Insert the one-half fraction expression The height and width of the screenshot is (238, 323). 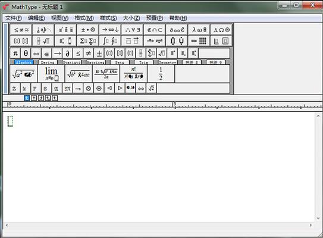click(161, 74)
